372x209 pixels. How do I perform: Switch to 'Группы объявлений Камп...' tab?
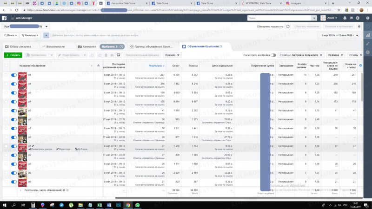[151, 47]
